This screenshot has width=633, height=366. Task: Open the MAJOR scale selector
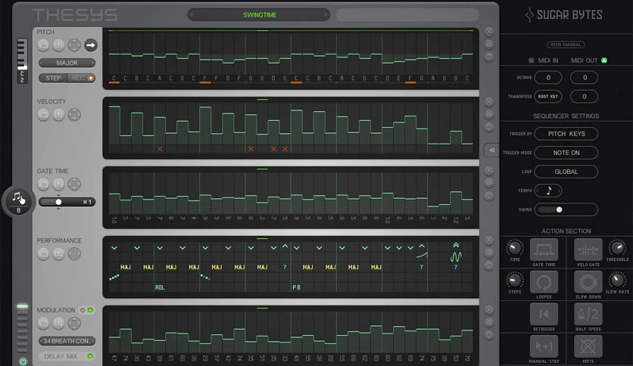[x=67, y=63]
